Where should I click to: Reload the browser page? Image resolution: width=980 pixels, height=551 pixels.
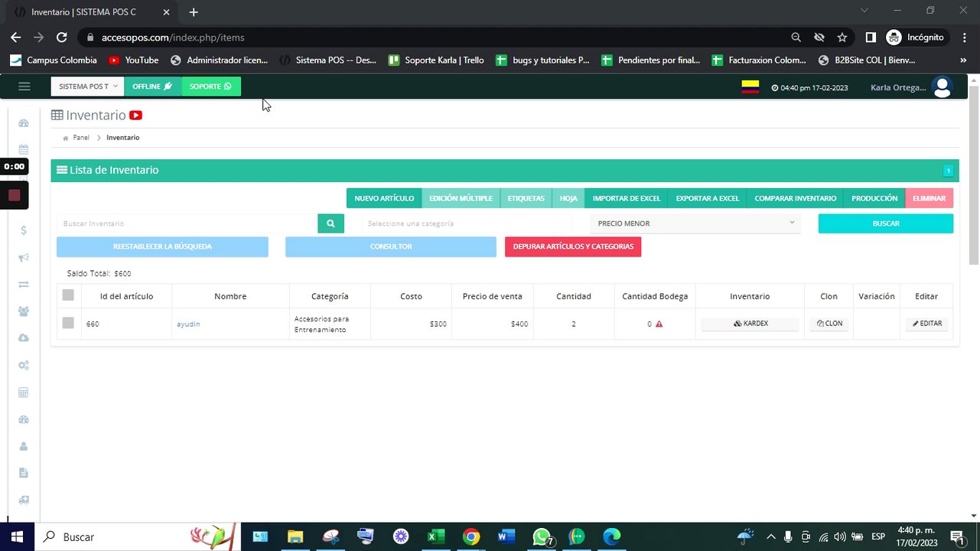(62, 37)
